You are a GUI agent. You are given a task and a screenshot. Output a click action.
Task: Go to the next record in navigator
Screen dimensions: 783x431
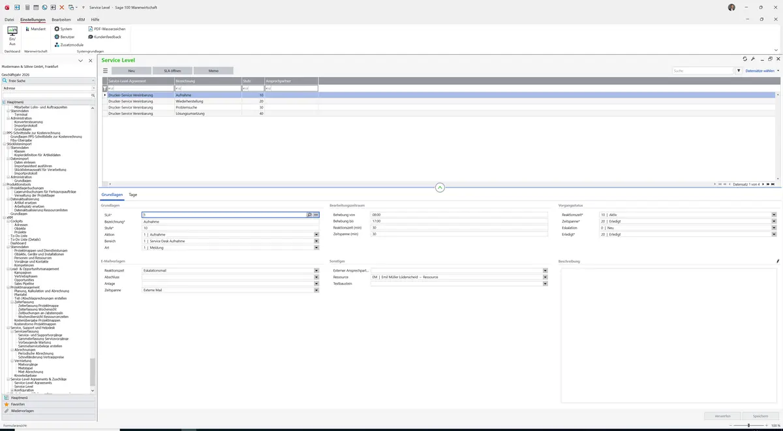(763, 184)
